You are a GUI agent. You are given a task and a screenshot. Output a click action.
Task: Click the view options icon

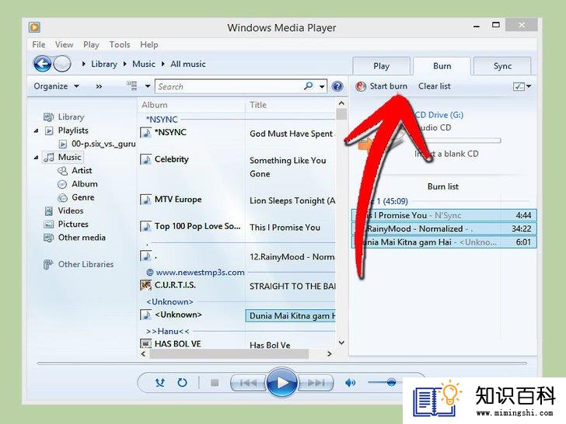(131, 85)
